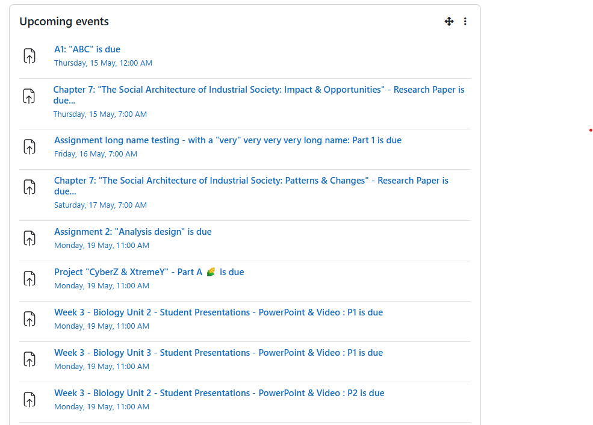This screenshot has width=593, height=425.
Task: Click date Saturday, 17 May, 7:00 AM
Action: tap(100, 205)
